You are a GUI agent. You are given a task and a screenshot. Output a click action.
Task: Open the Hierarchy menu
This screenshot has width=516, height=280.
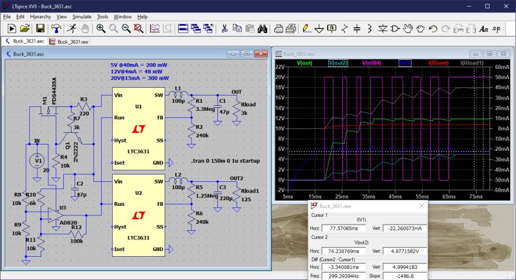(x=40, y=16)
